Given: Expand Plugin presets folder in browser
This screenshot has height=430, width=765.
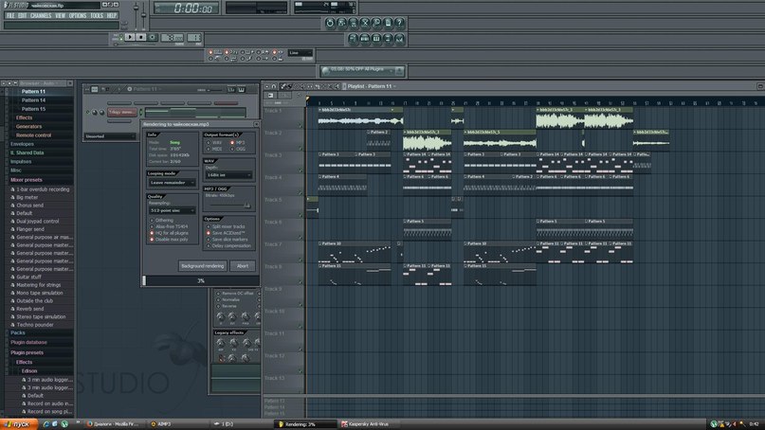Looking at the screenshot, I should (27, 352).
